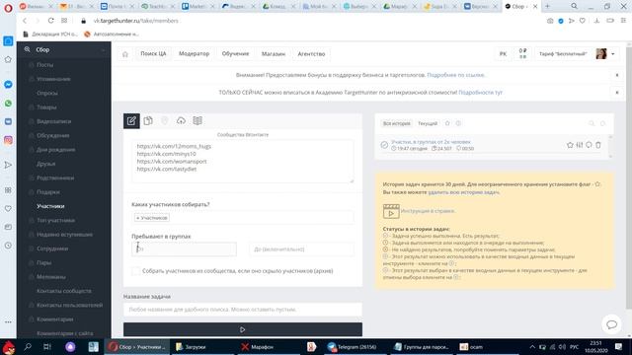Click the comment icon on the history task row
The height and width of the screenshot is (355, 632).
click(x=589, y=145)
